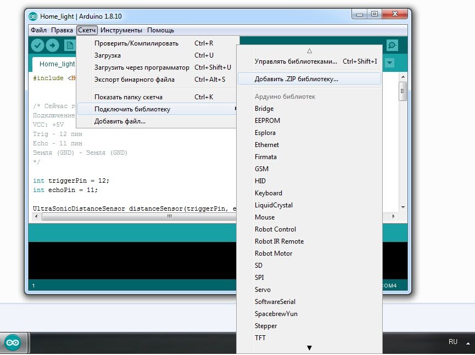Open the Помощь menu

[160, 30]
